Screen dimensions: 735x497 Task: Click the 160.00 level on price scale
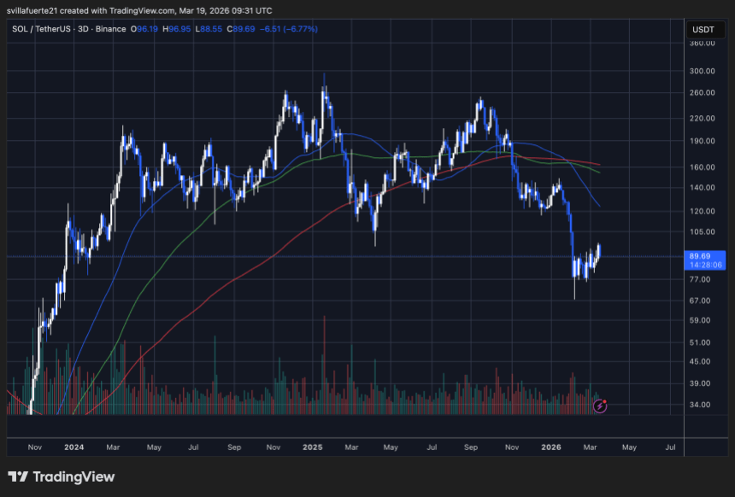tap(701, 167)
